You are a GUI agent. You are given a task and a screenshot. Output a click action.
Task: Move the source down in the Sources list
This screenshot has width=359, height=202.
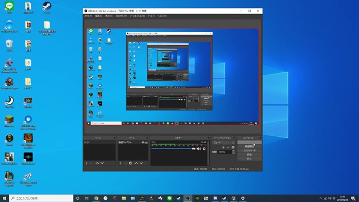(x=141, y=163)
